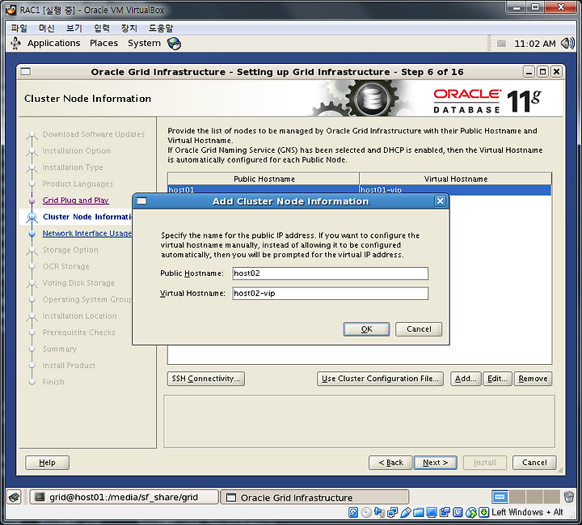Screen dimensions: 582x525
Task: Click VirtualBox shared folders status icon
Action: [419, 512]
